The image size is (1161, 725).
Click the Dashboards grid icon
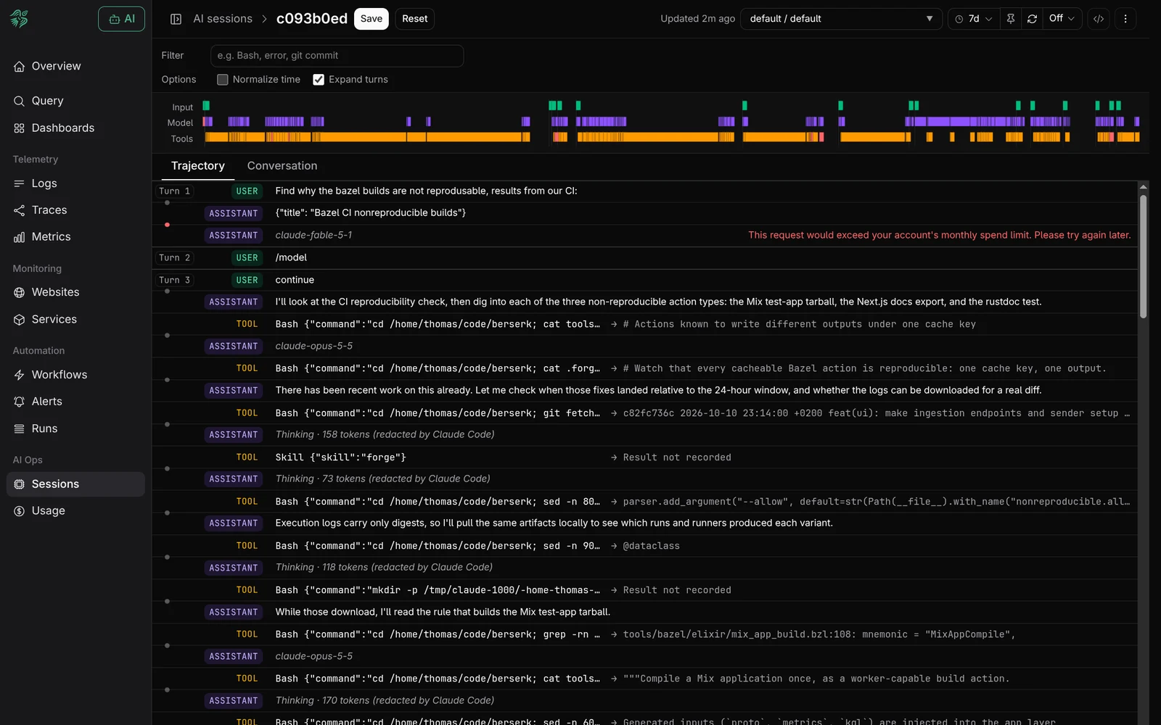[x=20, y=128]
